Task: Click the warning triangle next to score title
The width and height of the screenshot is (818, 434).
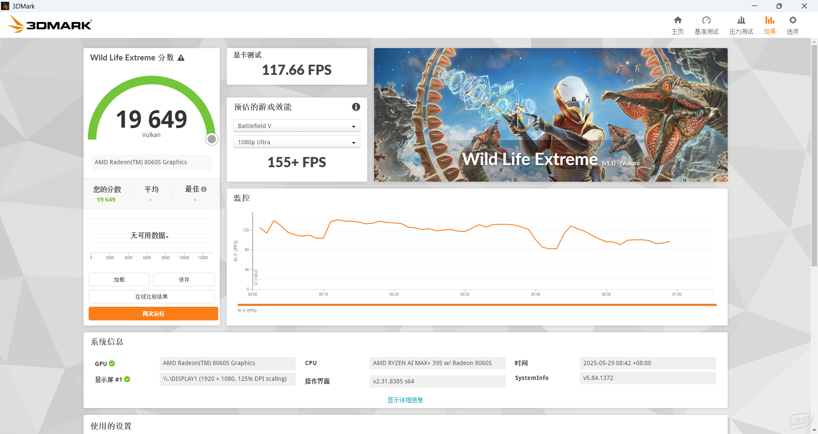Action: pyautogui.click(x=181, y=58)
